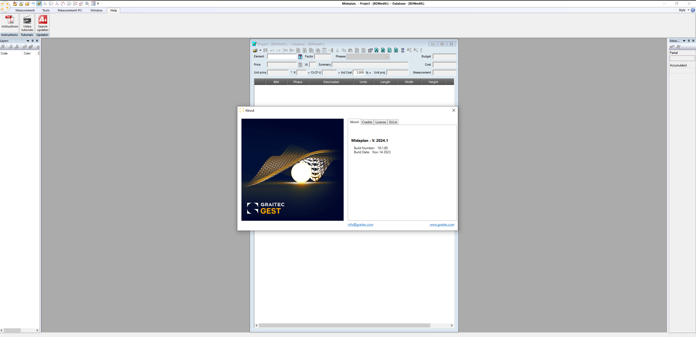Click the zoom/pan magnifier icon in quick access toolbar
The height and width of the screenshot is (337, 696).
87,4
